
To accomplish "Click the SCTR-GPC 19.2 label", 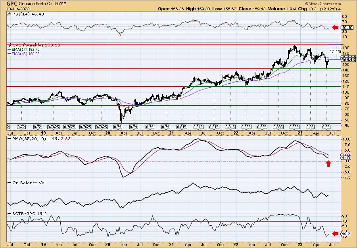I will (x=27, y=213).
